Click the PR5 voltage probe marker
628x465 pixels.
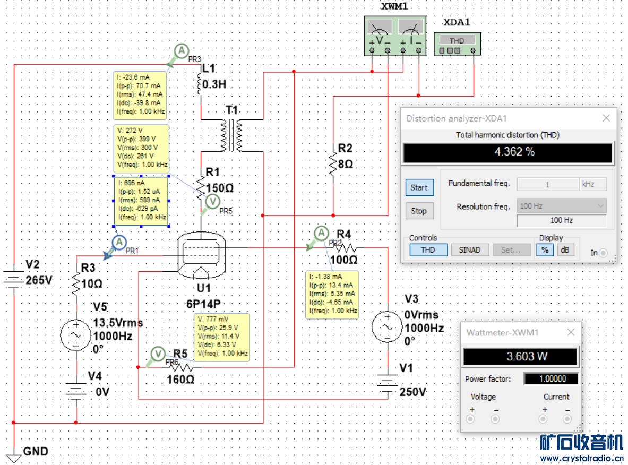pyautogui.click(x=213, y=202)
